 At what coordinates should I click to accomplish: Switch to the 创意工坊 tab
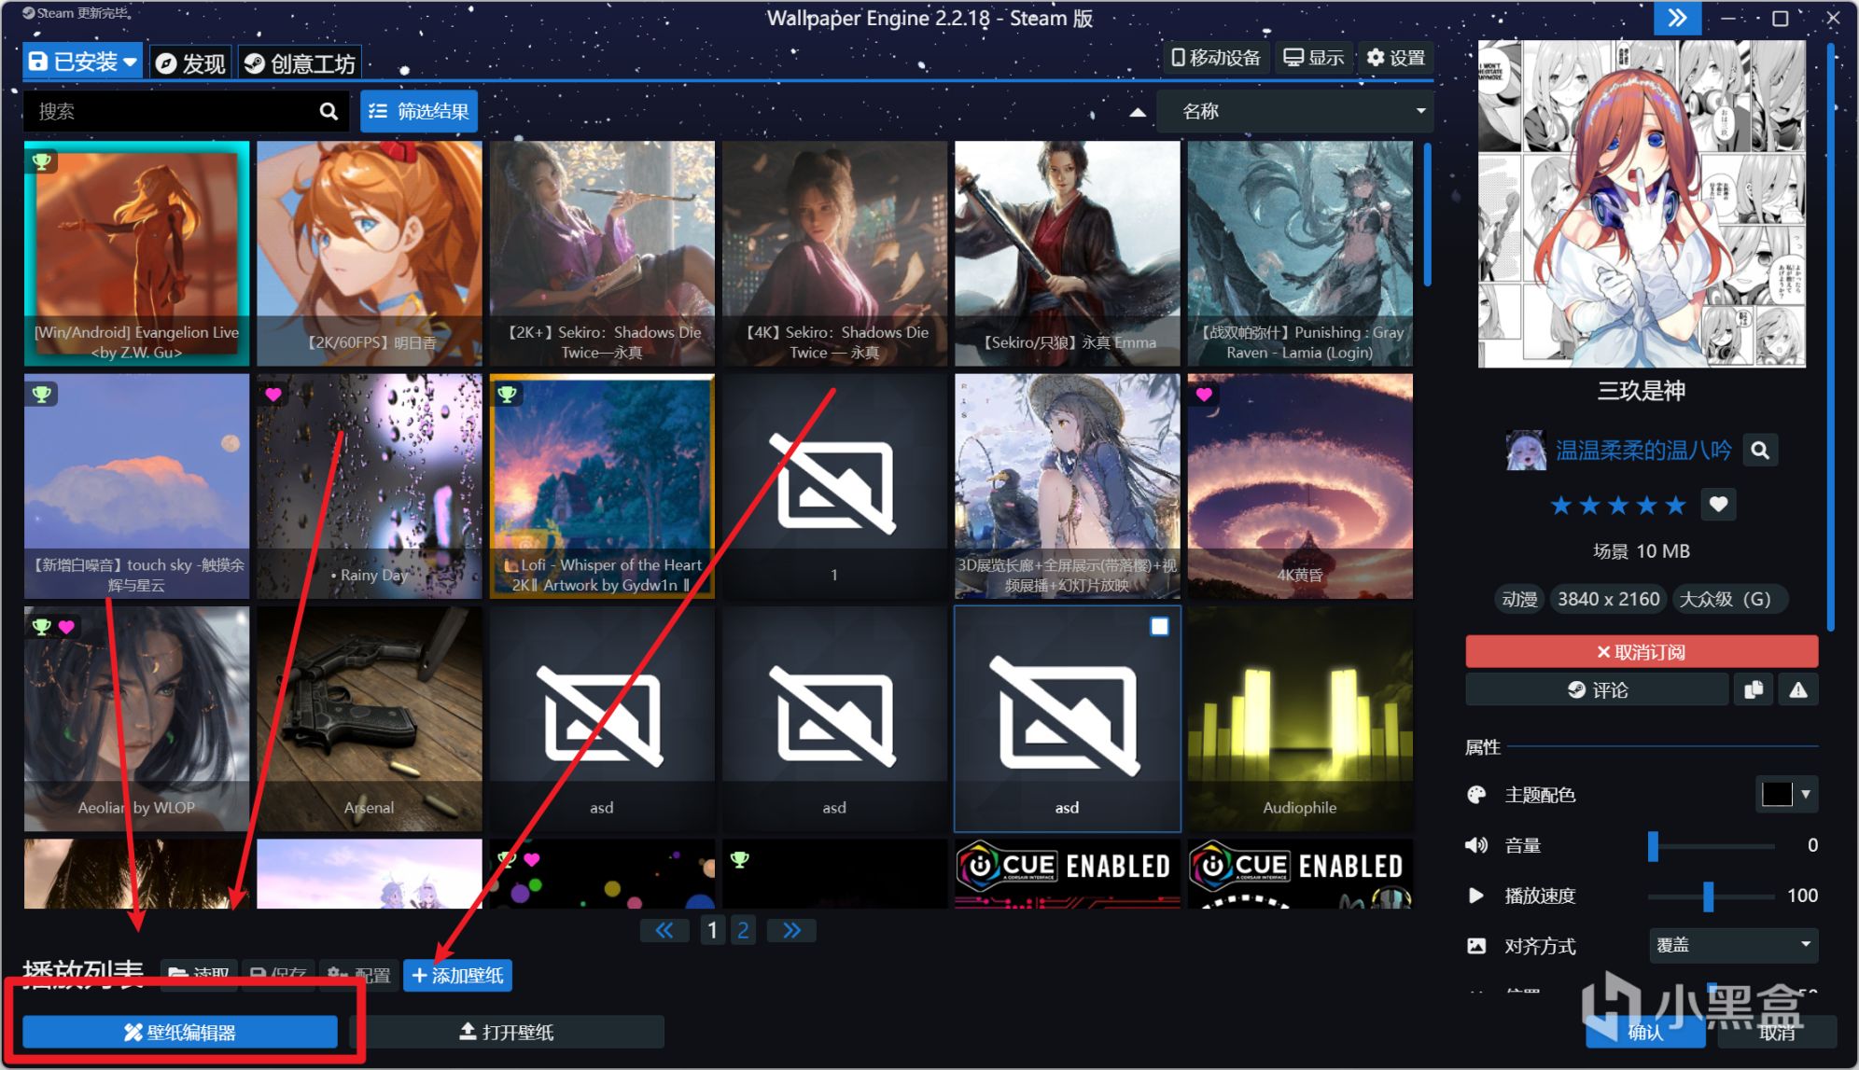(300, 63)
